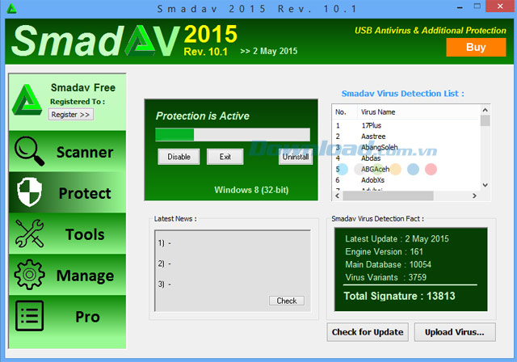Click the Exit button in protection panel
This screenshot has width=517, height=362.
pos(225,157)
